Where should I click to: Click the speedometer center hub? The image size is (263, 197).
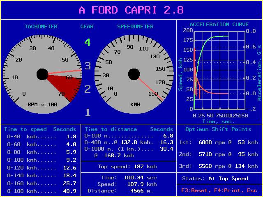[x=134, y=74]
